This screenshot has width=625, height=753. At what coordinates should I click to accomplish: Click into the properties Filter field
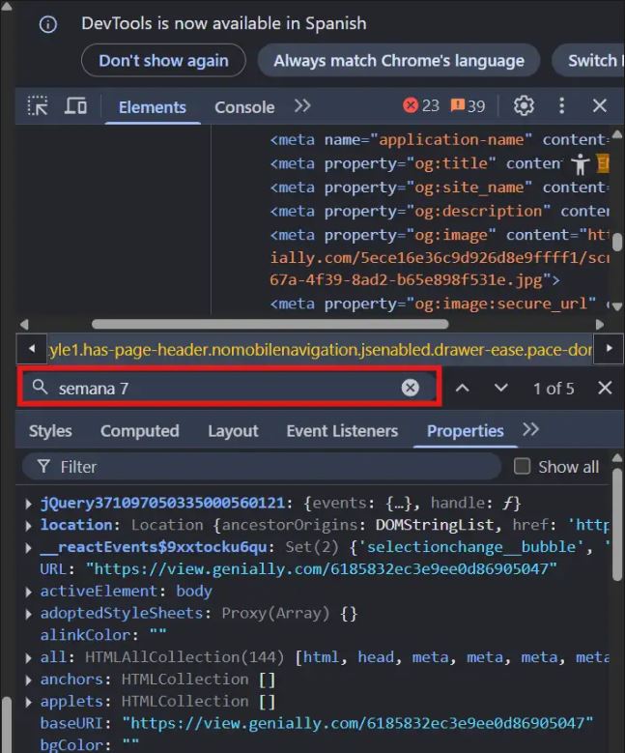click(x=270, y=467)
